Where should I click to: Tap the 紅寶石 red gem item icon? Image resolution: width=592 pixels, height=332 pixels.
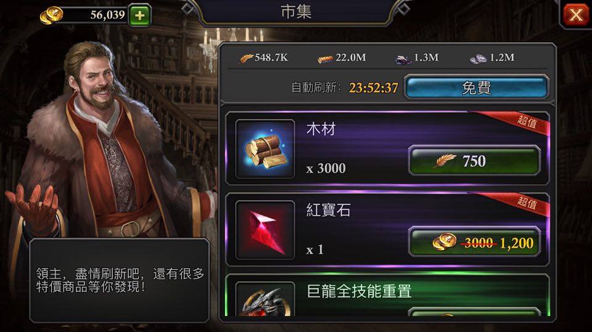click(x=265, y=230)
